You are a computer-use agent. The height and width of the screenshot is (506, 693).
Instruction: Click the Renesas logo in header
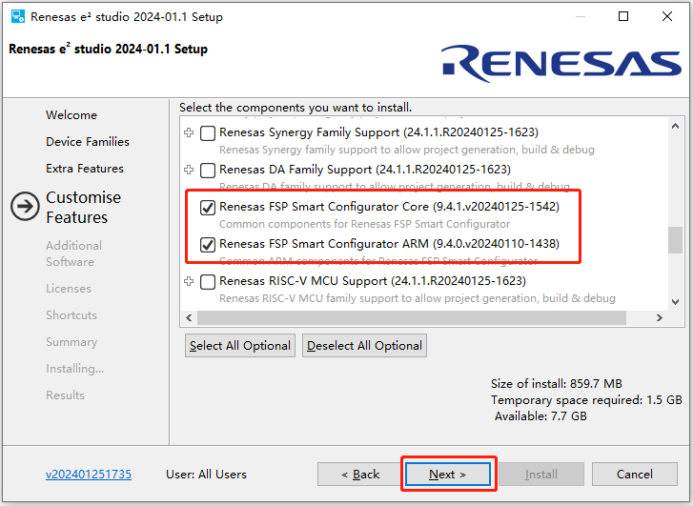(561, 63)
